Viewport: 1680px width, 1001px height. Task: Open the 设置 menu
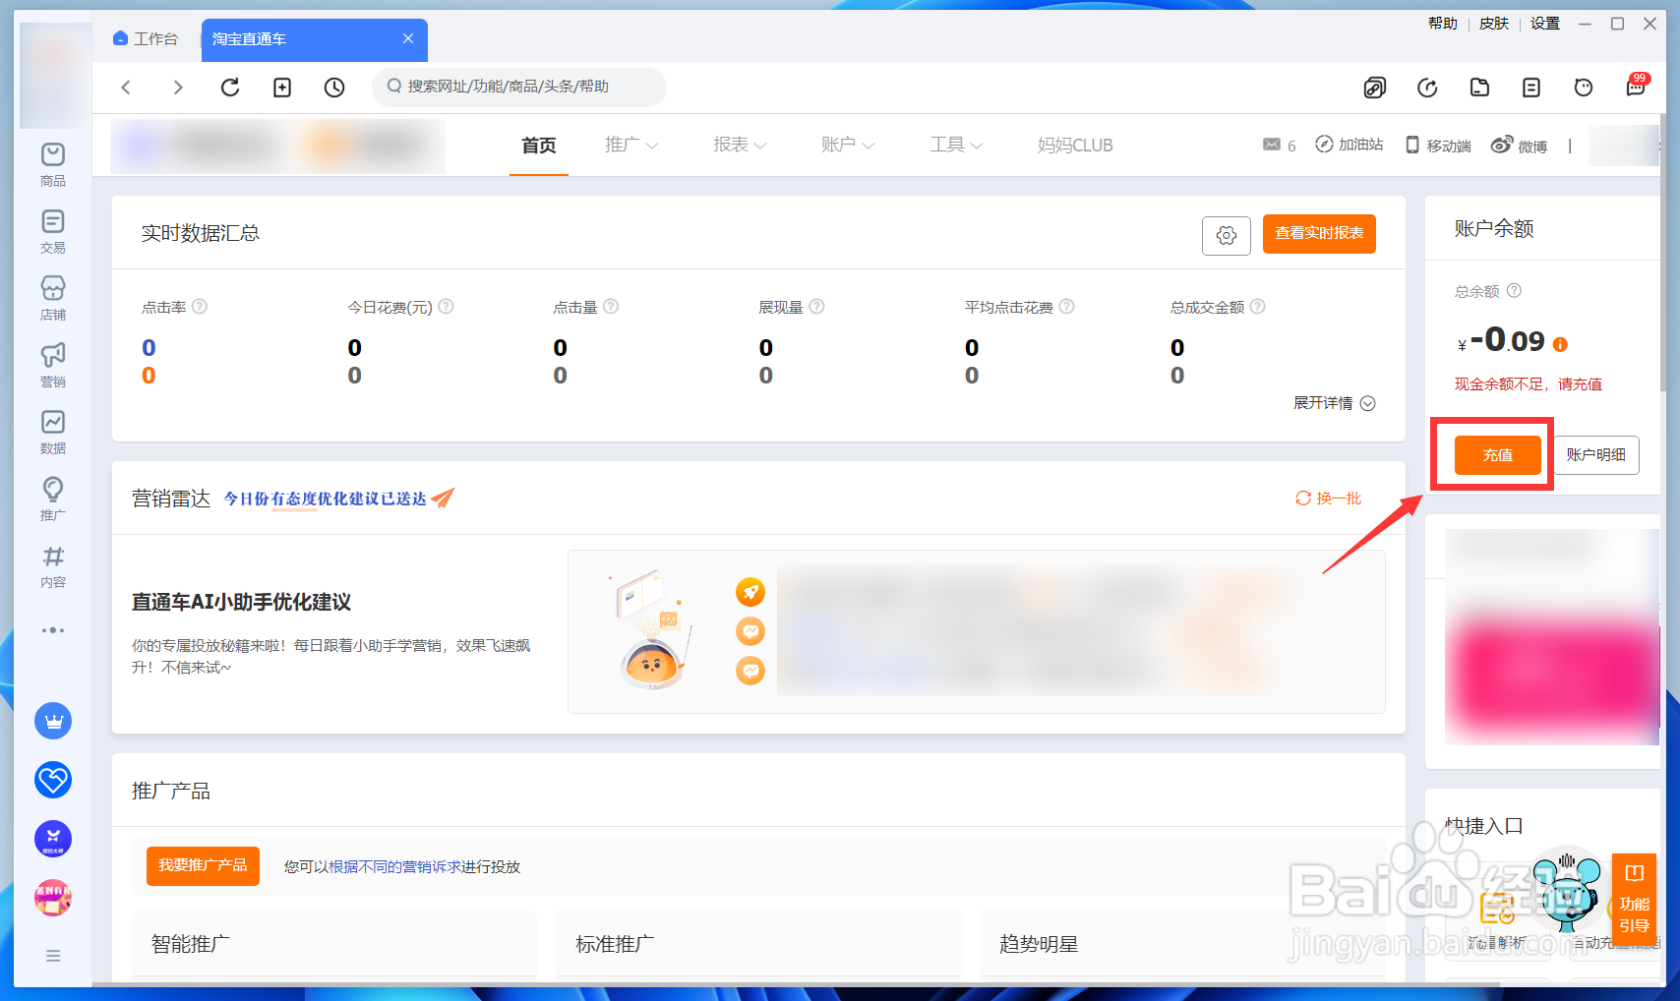[x=1545, y=24]
